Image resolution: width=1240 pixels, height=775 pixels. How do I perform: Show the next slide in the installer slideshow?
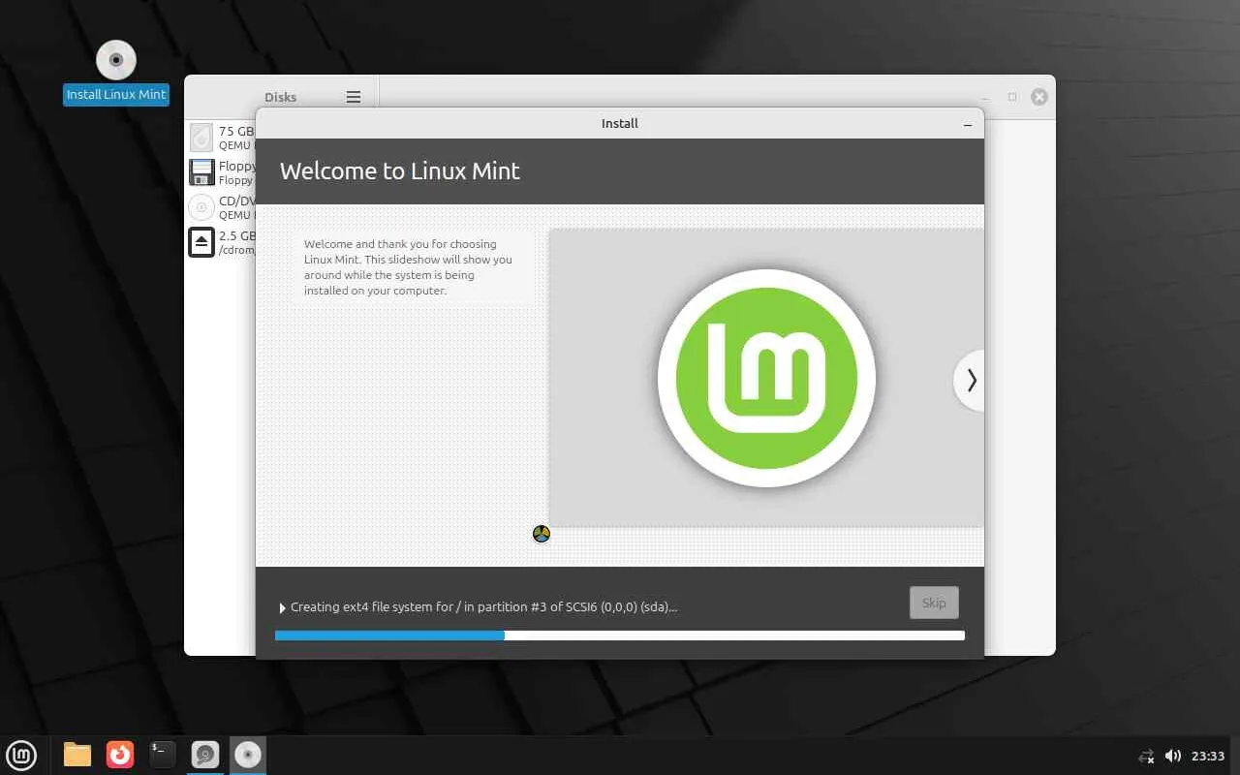point(970,381)
